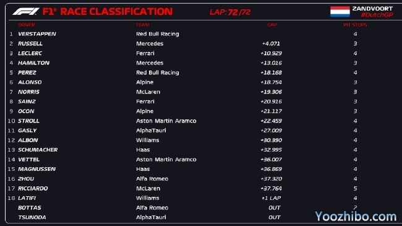
Task: Click the DRIVER column header
Action: tap(27, 25)
